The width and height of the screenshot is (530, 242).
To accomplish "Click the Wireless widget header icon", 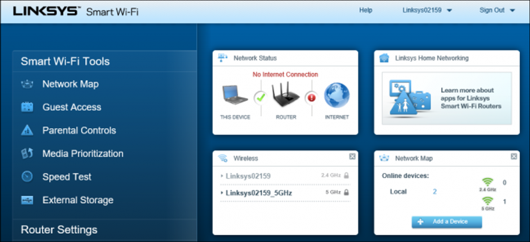I will pyautogui.click(x=223, y=158).
